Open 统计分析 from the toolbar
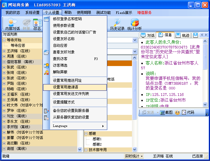The width and height of the screenshot is (210, 161). (x=134, y=24)
